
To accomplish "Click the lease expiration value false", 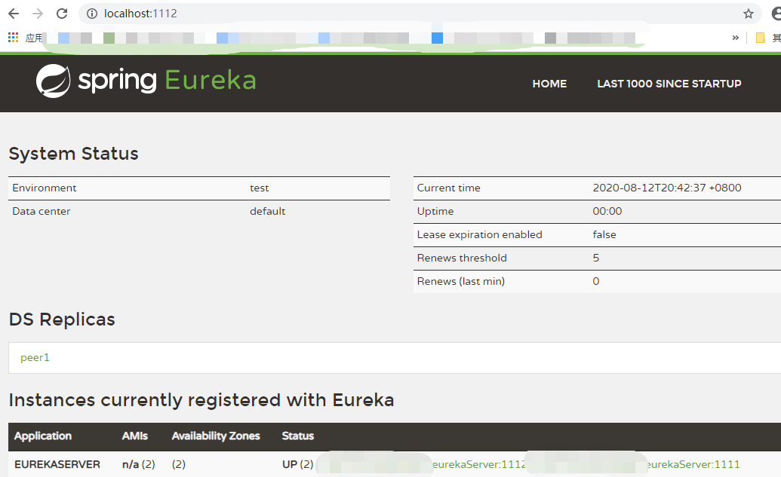I will point(604,235).
